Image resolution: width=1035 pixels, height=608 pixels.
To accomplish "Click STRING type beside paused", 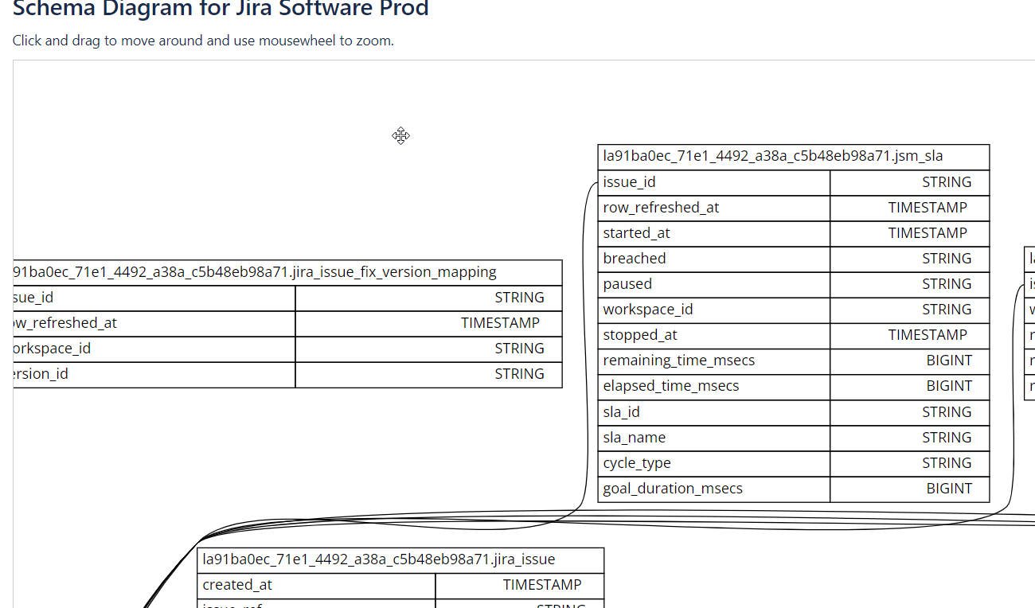I will (x=947, y=284).
